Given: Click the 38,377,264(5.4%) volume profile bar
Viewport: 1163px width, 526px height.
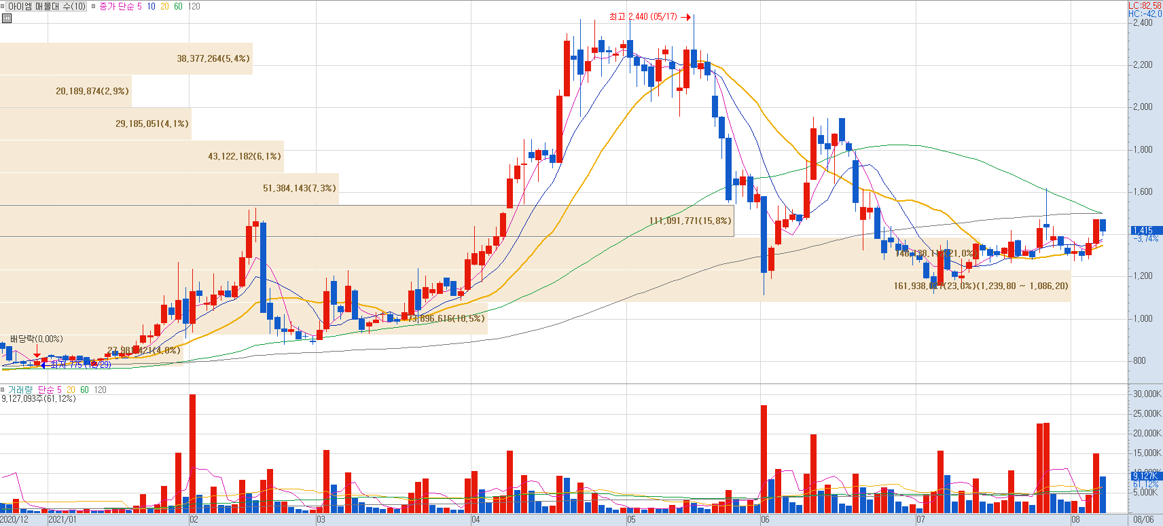Looking at the screenshot, I should [126, 58].
